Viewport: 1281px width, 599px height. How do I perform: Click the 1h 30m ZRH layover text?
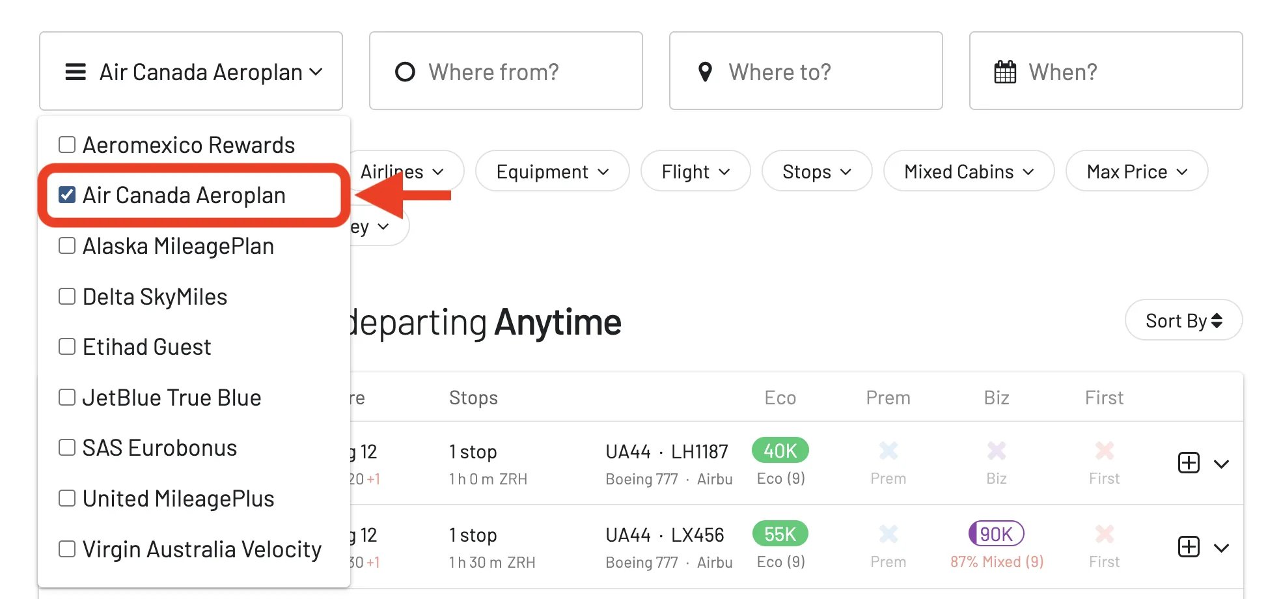point(492,563)
